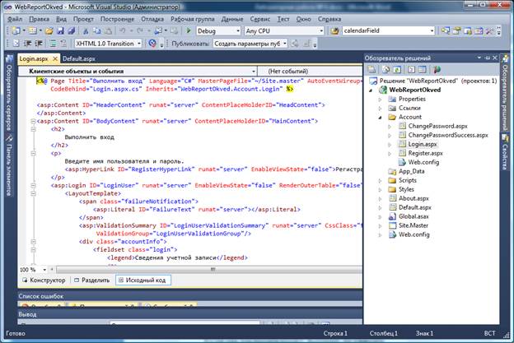Click the Navigate Backward icon

(x=158, y=31)
